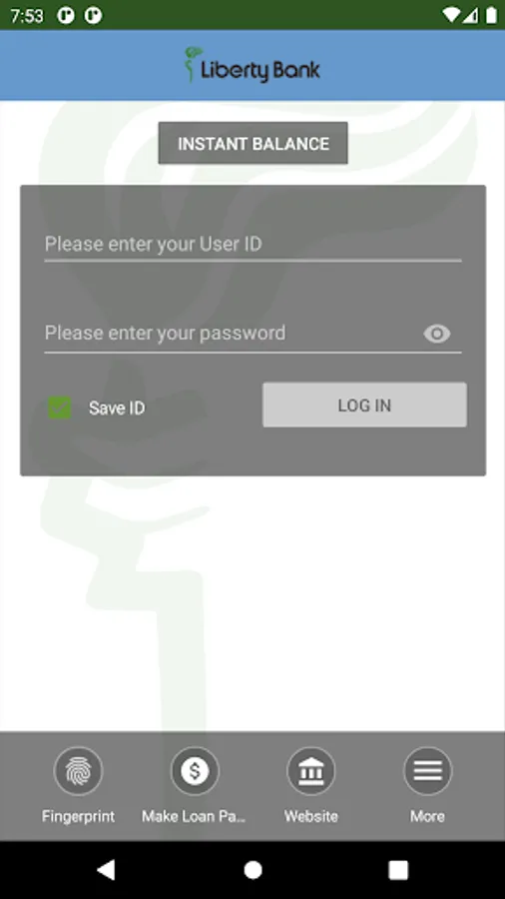Click the LOG IN button

pos(364,405)
